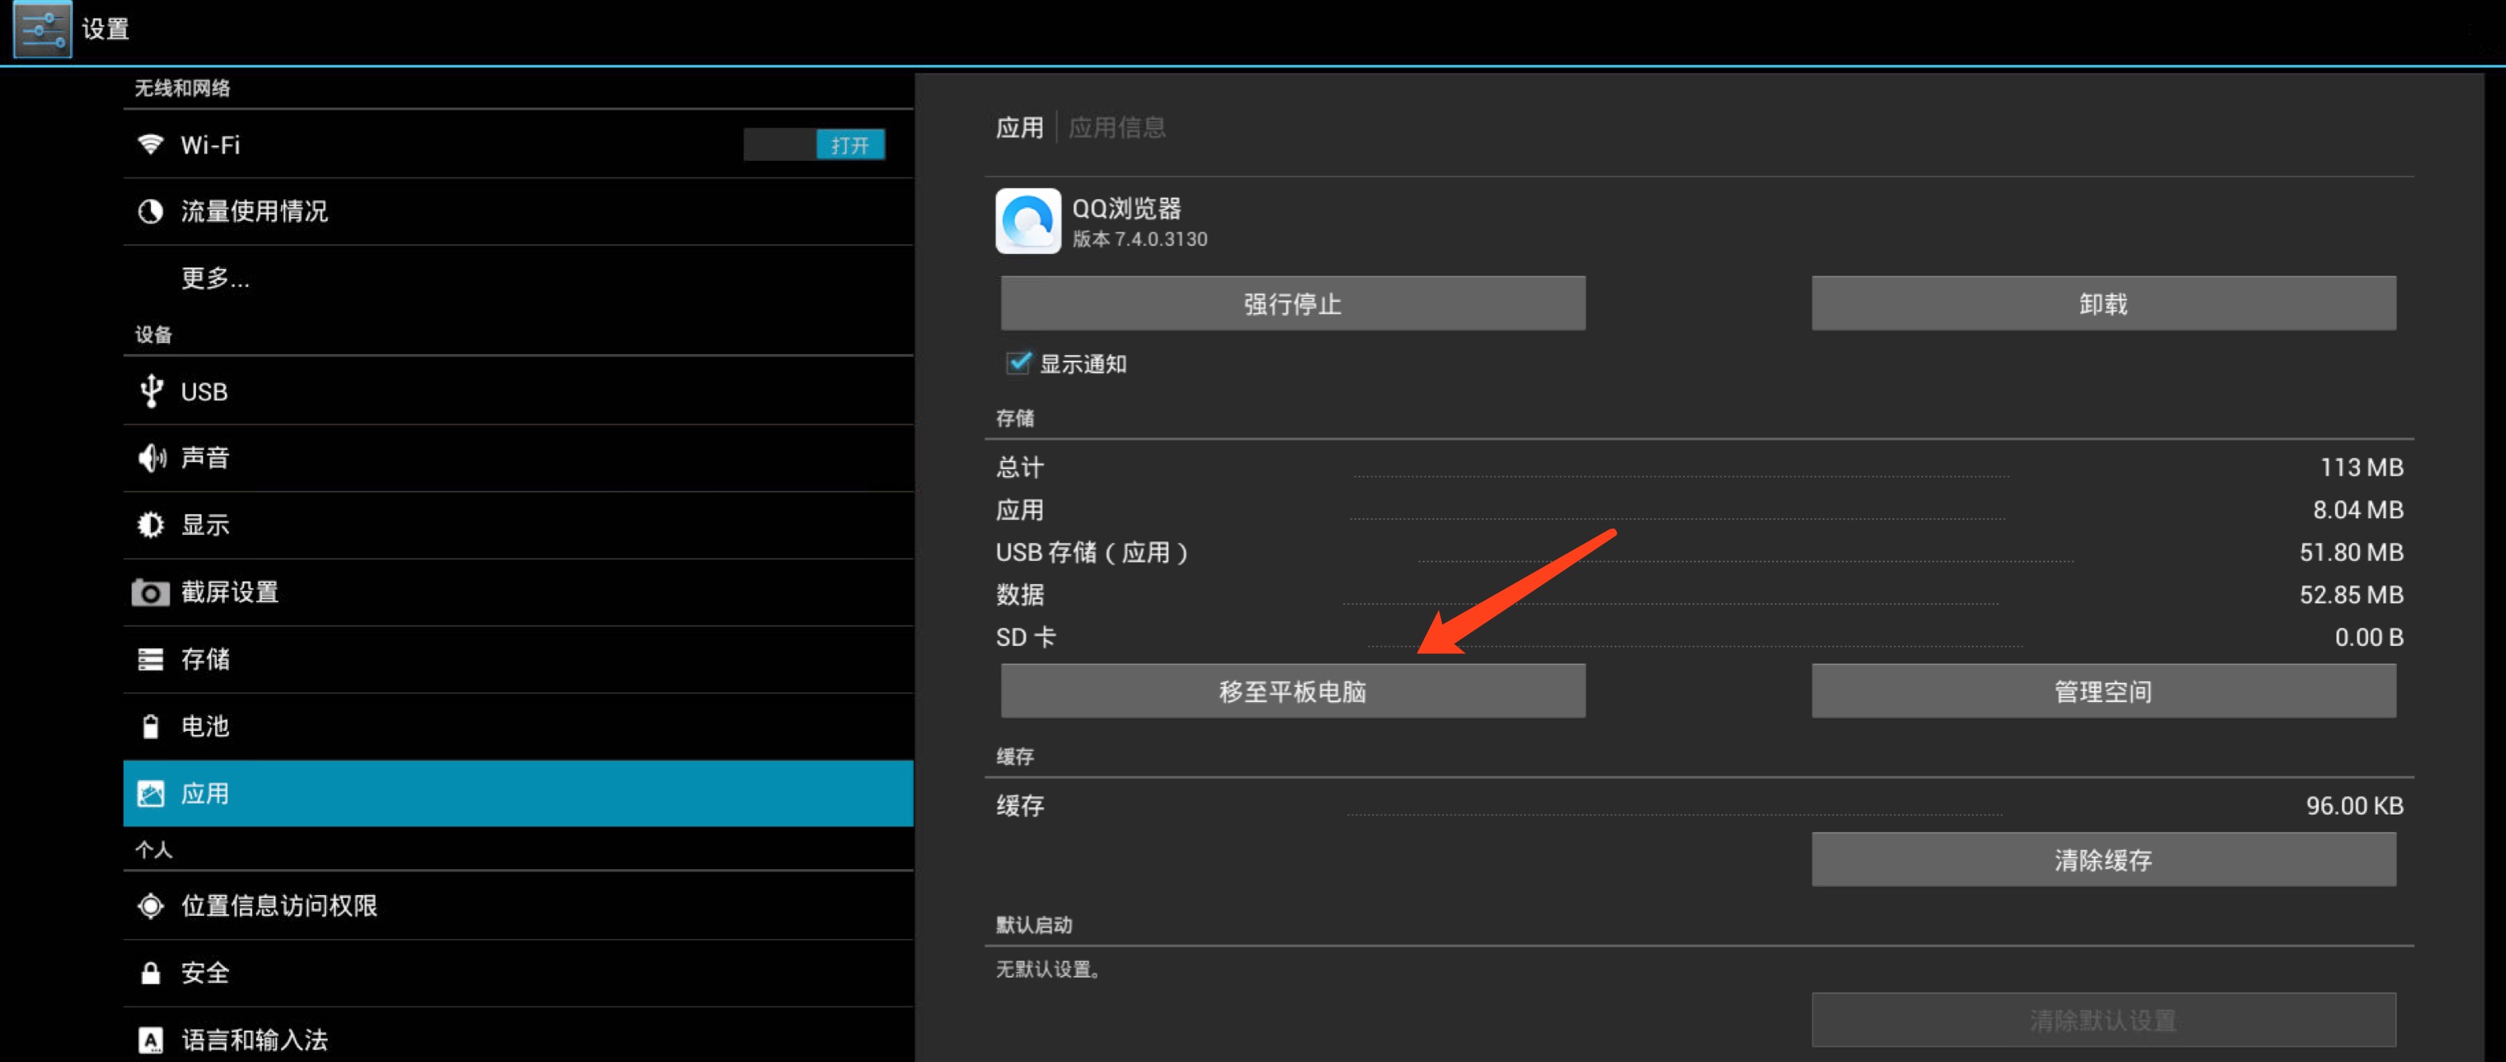2506x1062 pixels.
Task: Click the 默认启动 section header
Action: (1033, 925)
